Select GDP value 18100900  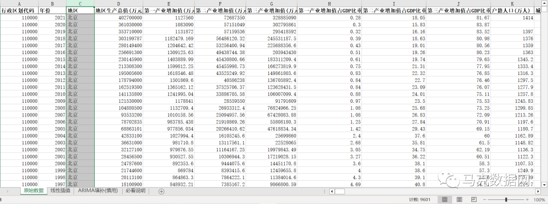point(119,184)
